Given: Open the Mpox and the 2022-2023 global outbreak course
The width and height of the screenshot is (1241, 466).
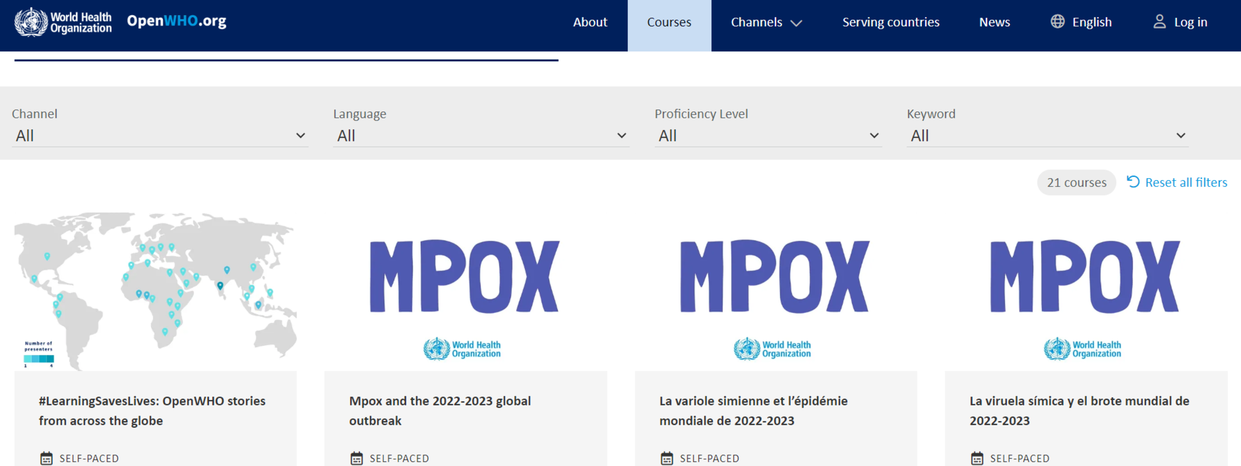Looking at the screenshot, I should click(x=439, y=410).
